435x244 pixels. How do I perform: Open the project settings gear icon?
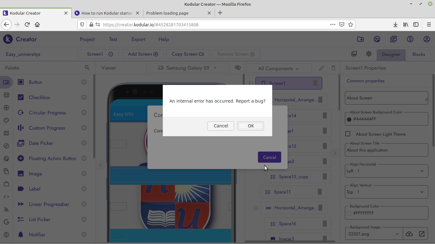coord(369,54)
